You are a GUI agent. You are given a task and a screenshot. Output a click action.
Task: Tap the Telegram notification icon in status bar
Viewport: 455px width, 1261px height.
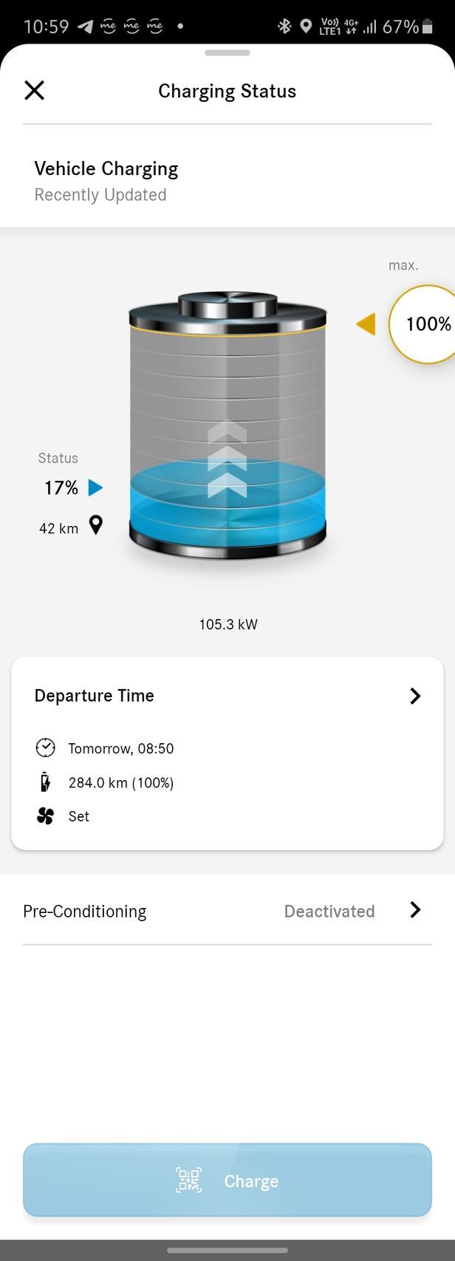[x=86, y=27]
